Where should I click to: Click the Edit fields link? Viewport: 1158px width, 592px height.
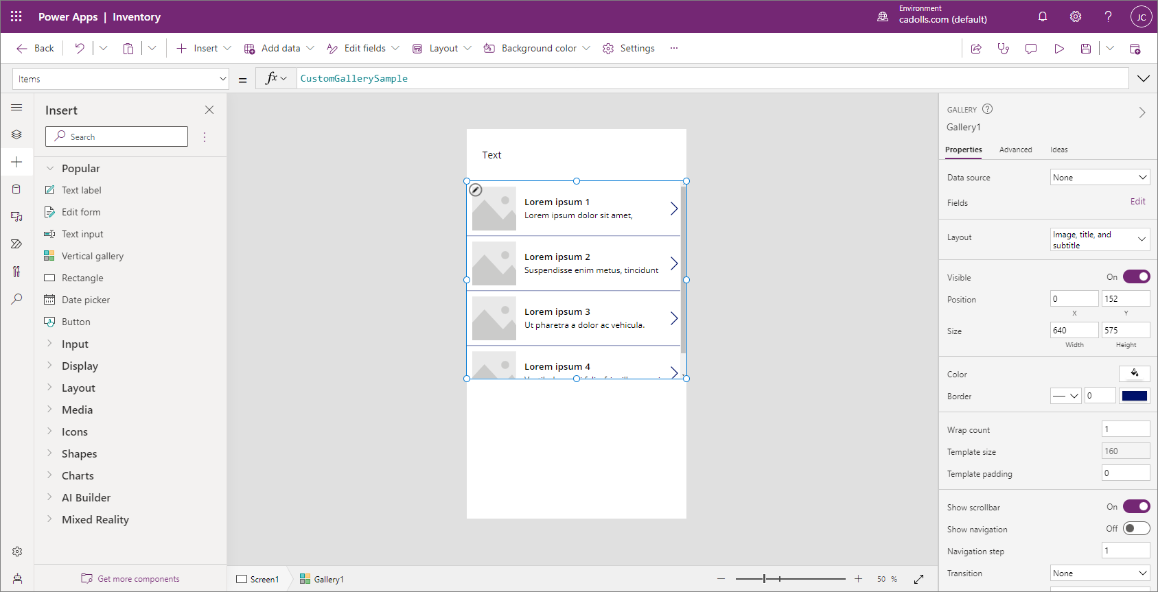pyautogui.click(x=1137, y=202)
